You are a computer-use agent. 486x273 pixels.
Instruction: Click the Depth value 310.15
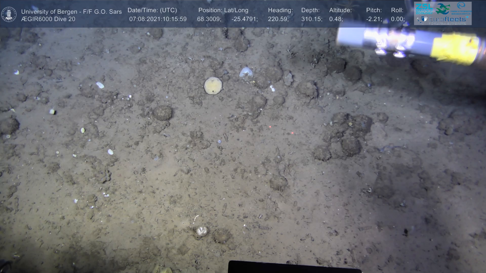[311, 19]
